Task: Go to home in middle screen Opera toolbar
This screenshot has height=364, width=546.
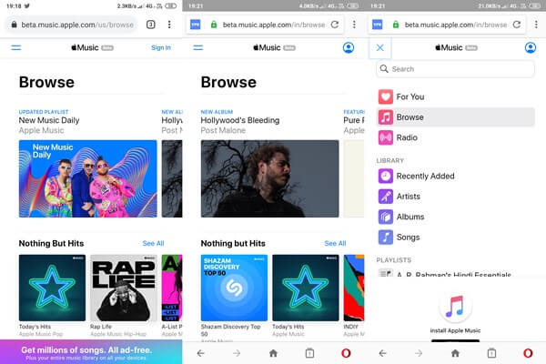Action: pyautogui.click(x=273, y=353)
